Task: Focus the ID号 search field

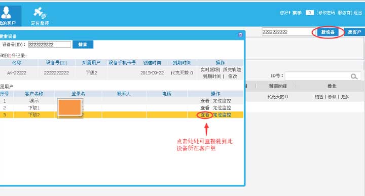Action: [318, 76]
